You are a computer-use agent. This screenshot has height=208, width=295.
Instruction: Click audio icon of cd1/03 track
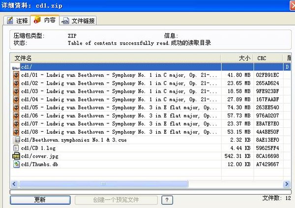[x=16, y=91]
